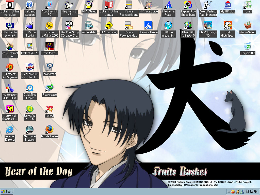The height and width of the screenshot is (195, 260).
Task: Open AIM from the system tray
Action: pyautogui.click(x=237, y=191)
